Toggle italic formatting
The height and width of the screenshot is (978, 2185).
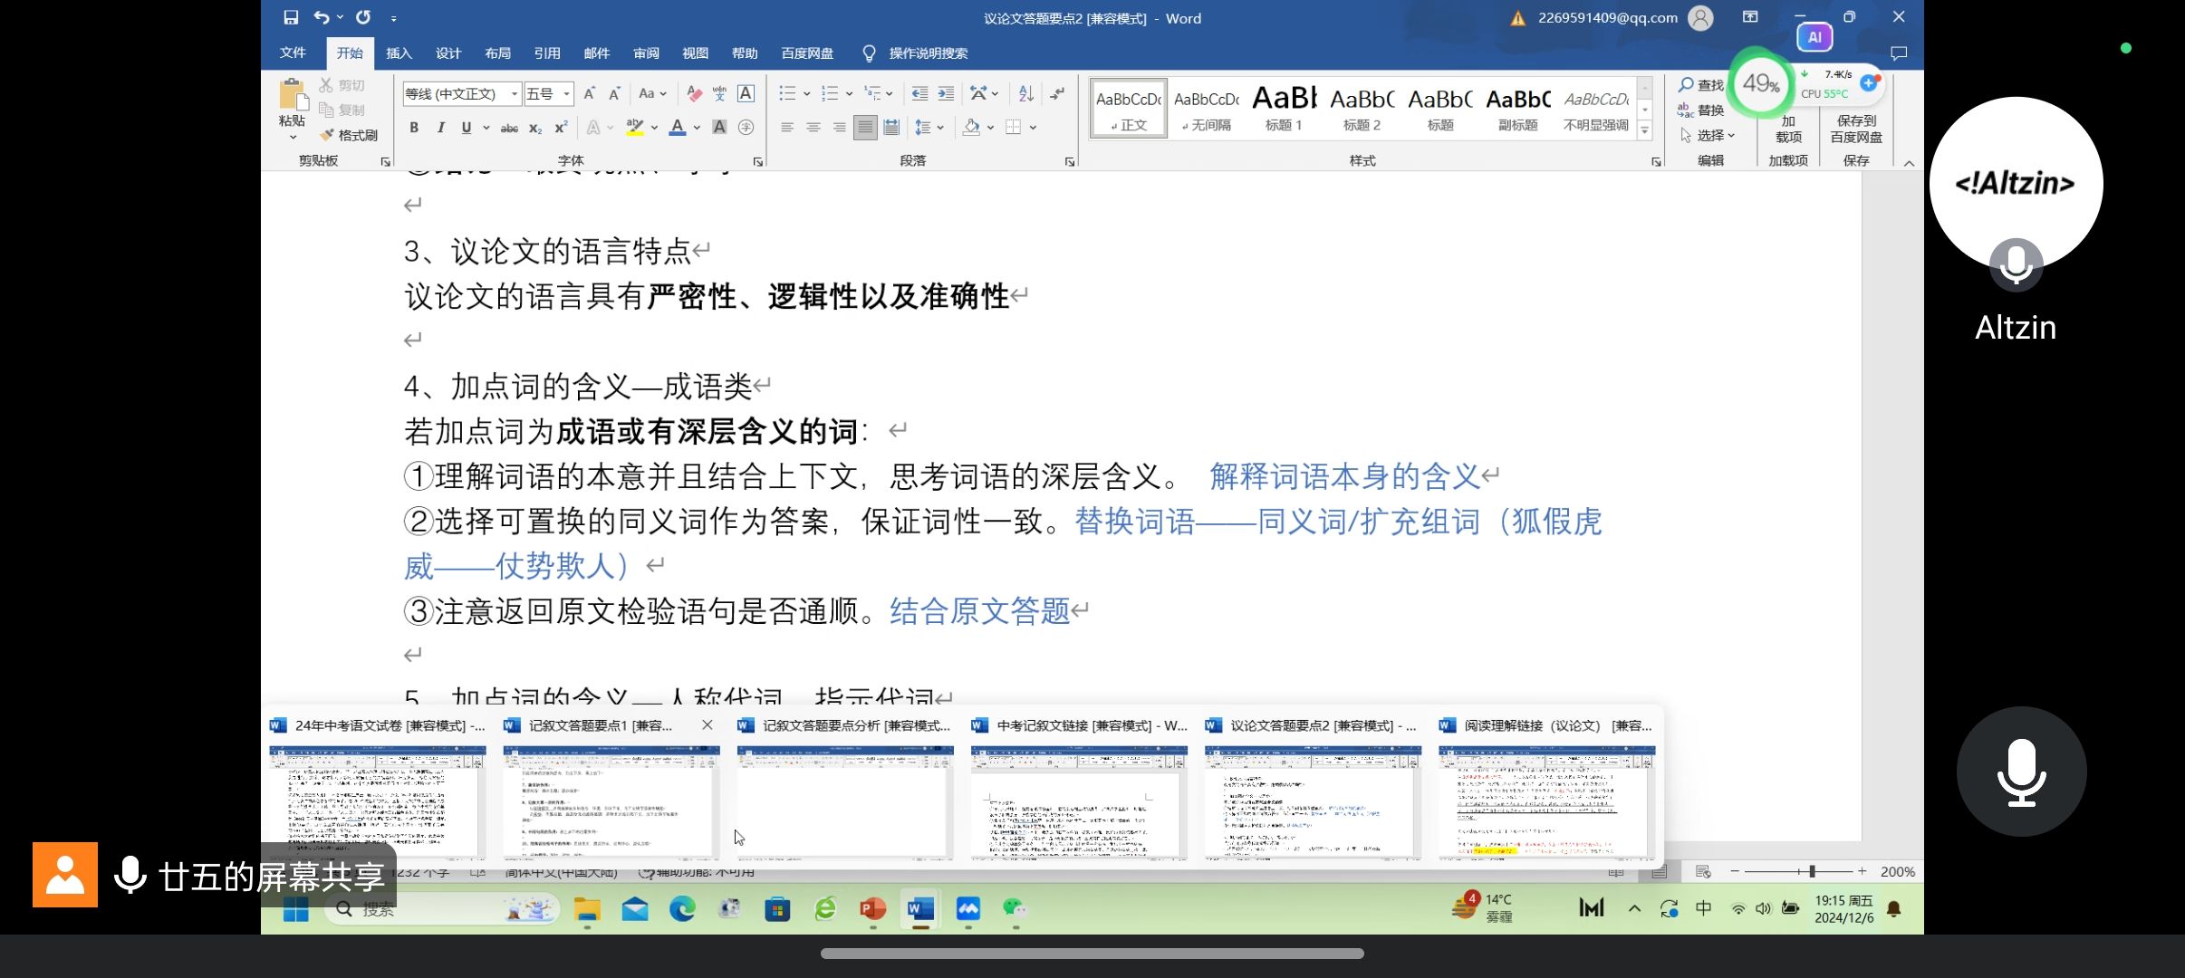(440, 128)
